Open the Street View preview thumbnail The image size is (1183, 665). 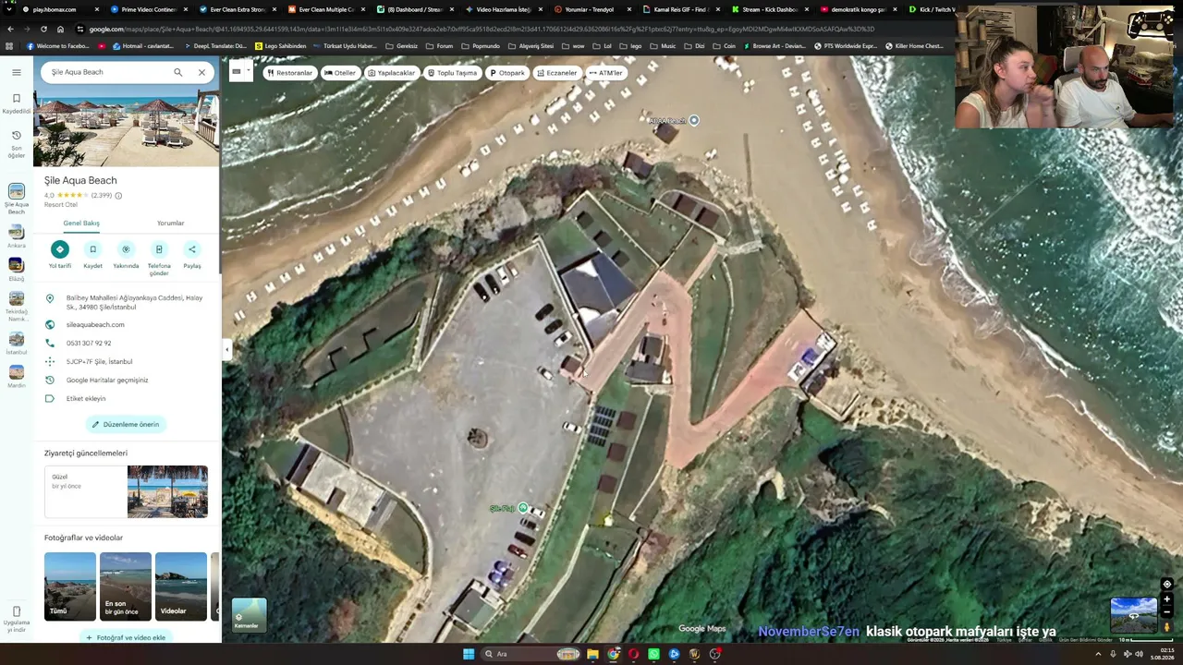click(x=1133, y=615)
